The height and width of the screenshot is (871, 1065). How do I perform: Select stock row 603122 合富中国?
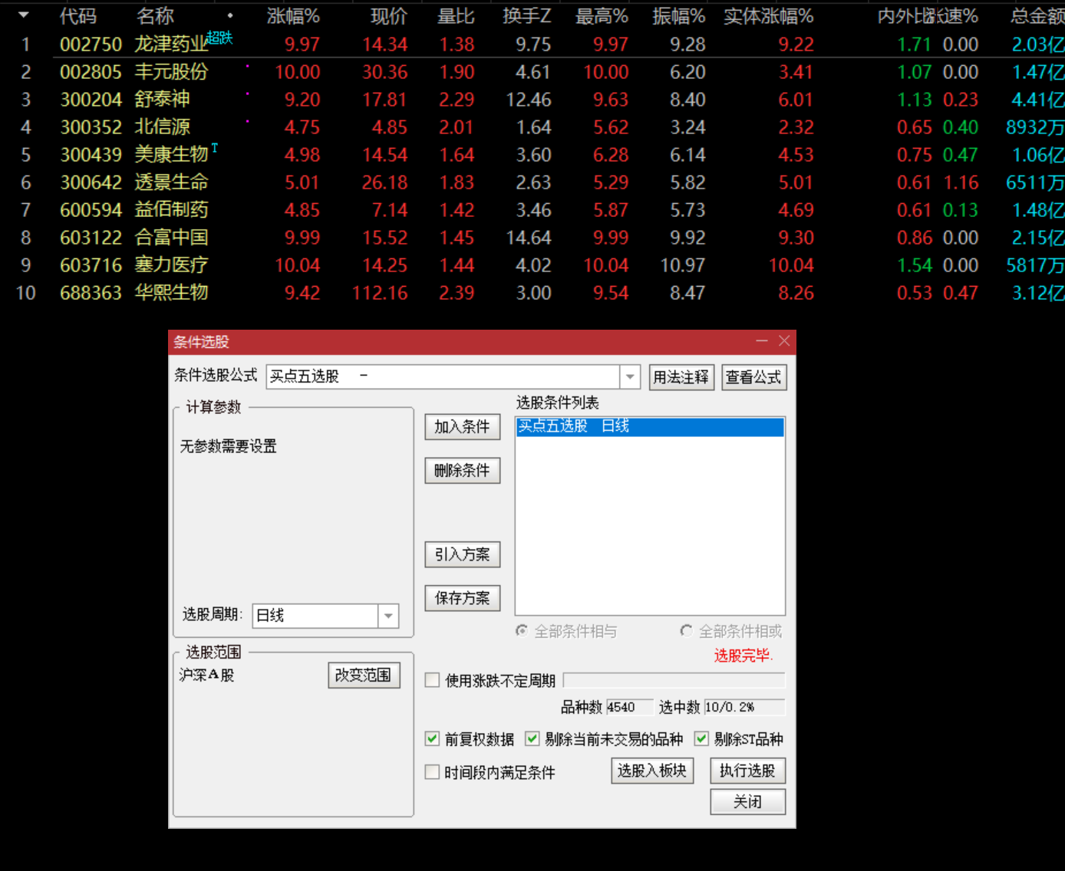click(x=532, y=238)
